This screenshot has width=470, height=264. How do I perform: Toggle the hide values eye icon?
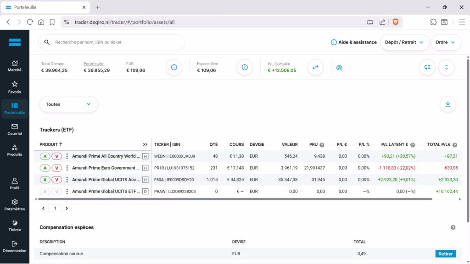pos(339,67)
